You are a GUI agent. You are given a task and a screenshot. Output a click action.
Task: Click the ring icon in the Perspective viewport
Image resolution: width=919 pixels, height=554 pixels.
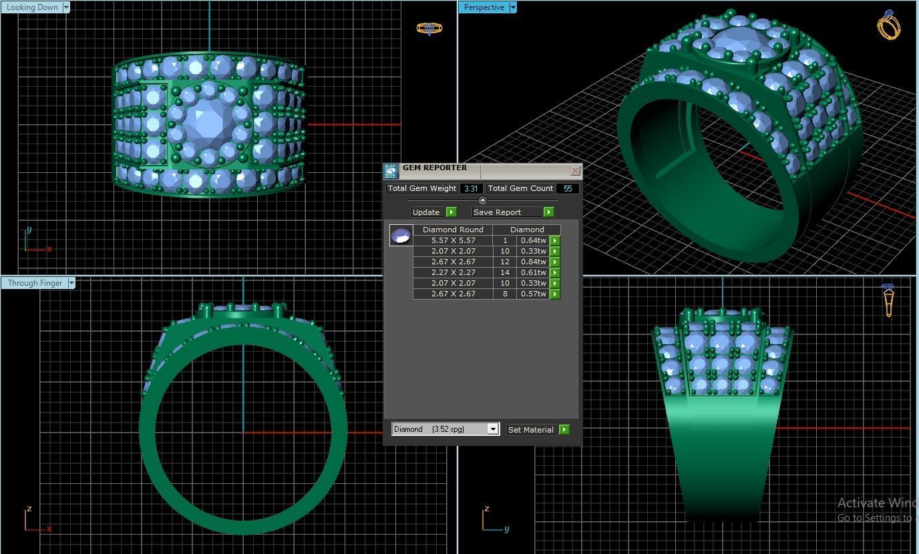point(889,25)
